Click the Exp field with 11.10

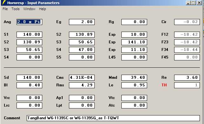click(134, 50)
